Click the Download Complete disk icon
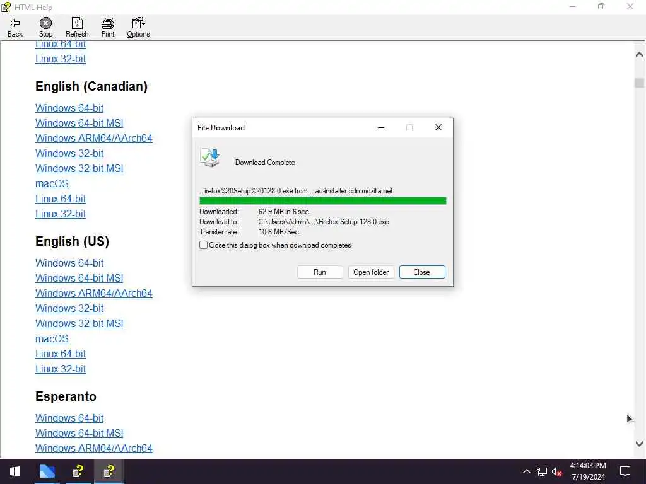 point(210,158)
